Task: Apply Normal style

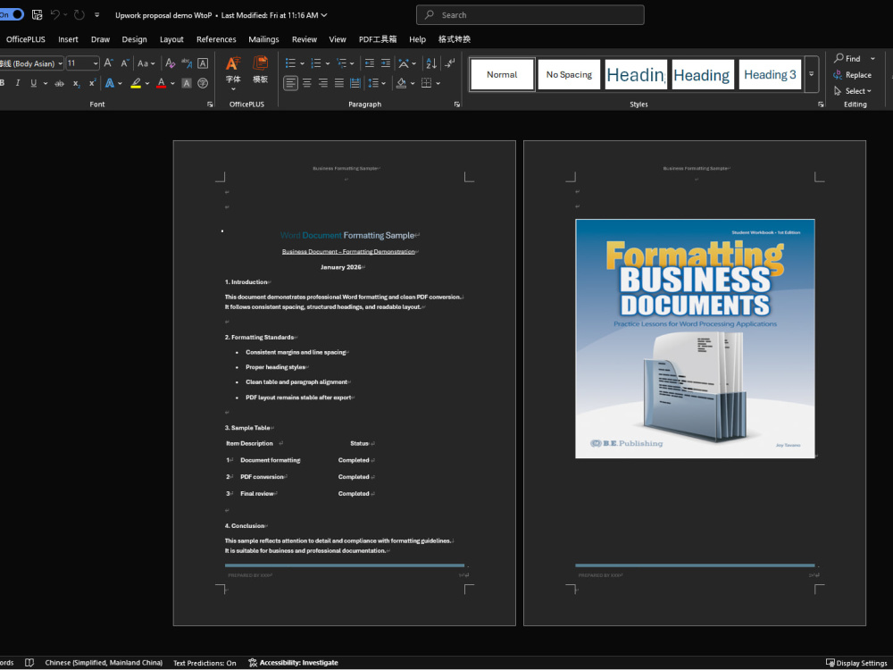Action: (x=502, y=75)
